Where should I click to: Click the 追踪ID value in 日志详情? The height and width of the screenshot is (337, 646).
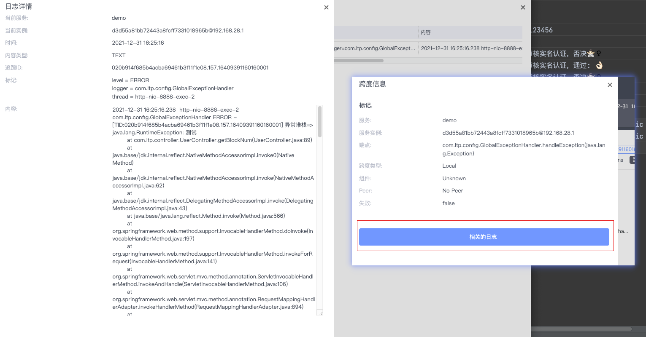point(190,67)
